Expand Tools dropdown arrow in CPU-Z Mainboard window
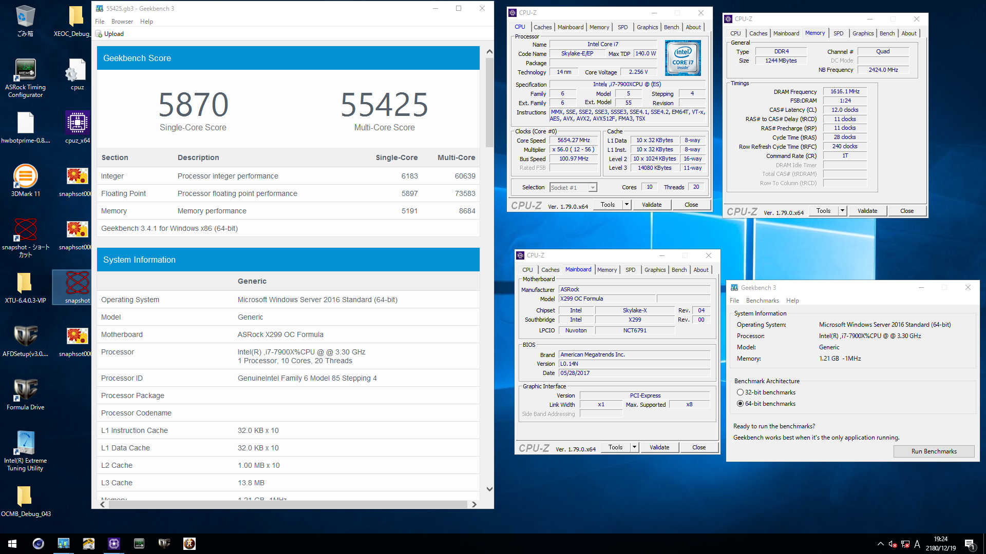The width and height of the screenshot is (986, 554). point(634,447)
